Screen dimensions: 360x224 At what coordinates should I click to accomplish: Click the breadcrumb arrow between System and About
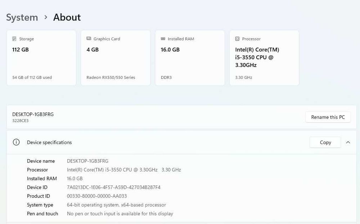coord(46,17)
